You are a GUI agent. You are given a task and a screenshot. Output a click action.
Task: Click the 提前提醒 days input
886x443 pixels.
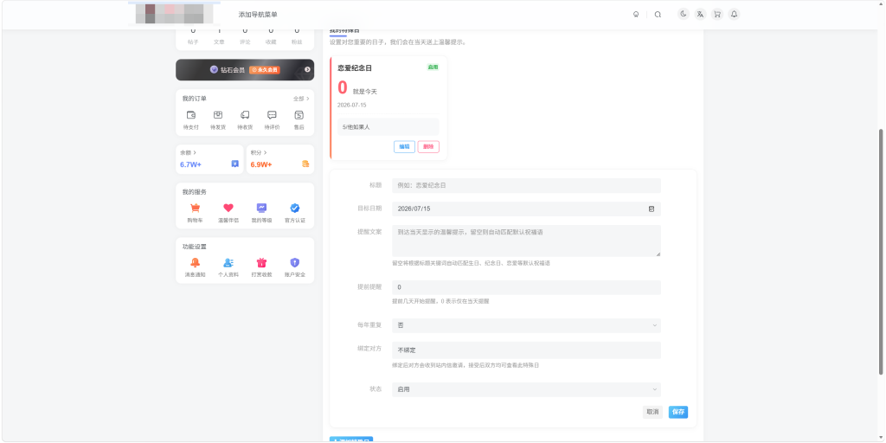(x=526, y=287)
